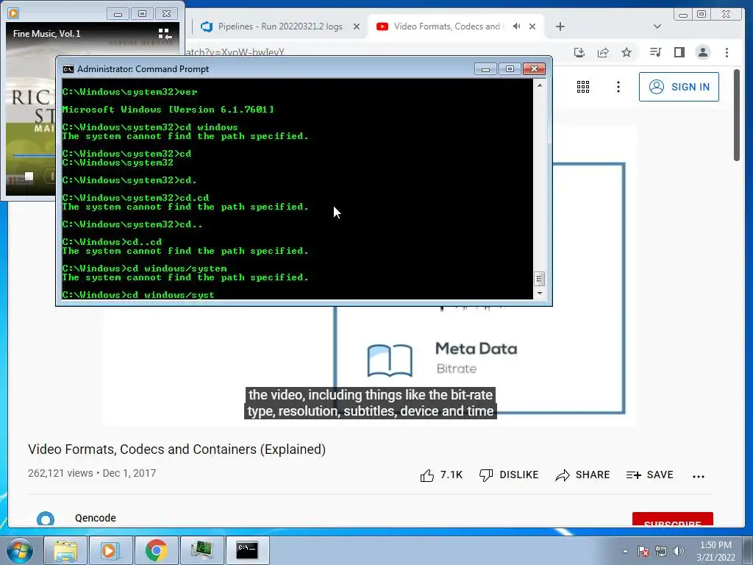Seek on the Media Player progress bar
Viewport: 753px width, 565px height.
pyautogui.click(x=34, y=155)
